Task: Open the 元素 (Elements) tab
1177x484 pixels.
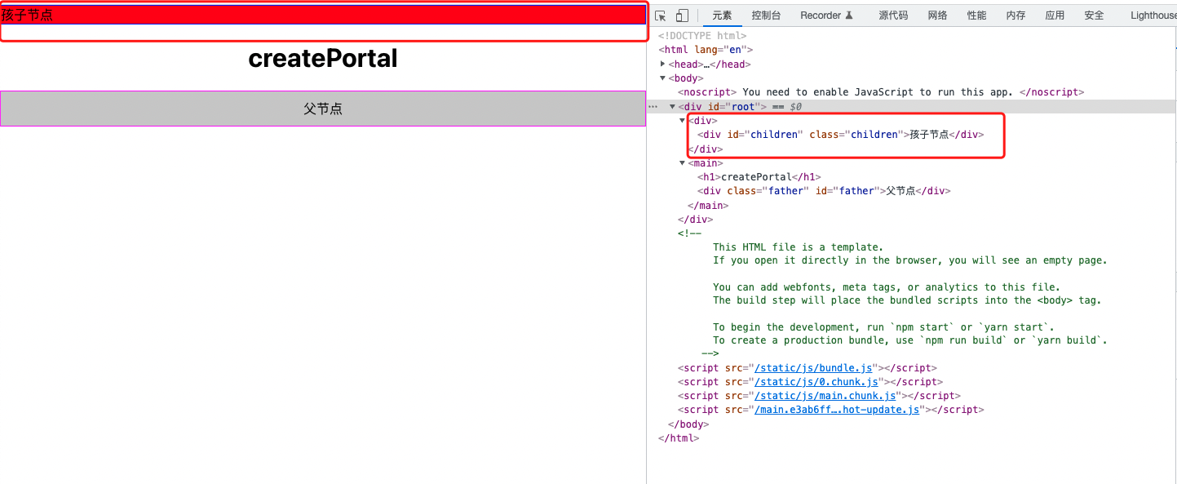Action: click(x=722, y=16)
